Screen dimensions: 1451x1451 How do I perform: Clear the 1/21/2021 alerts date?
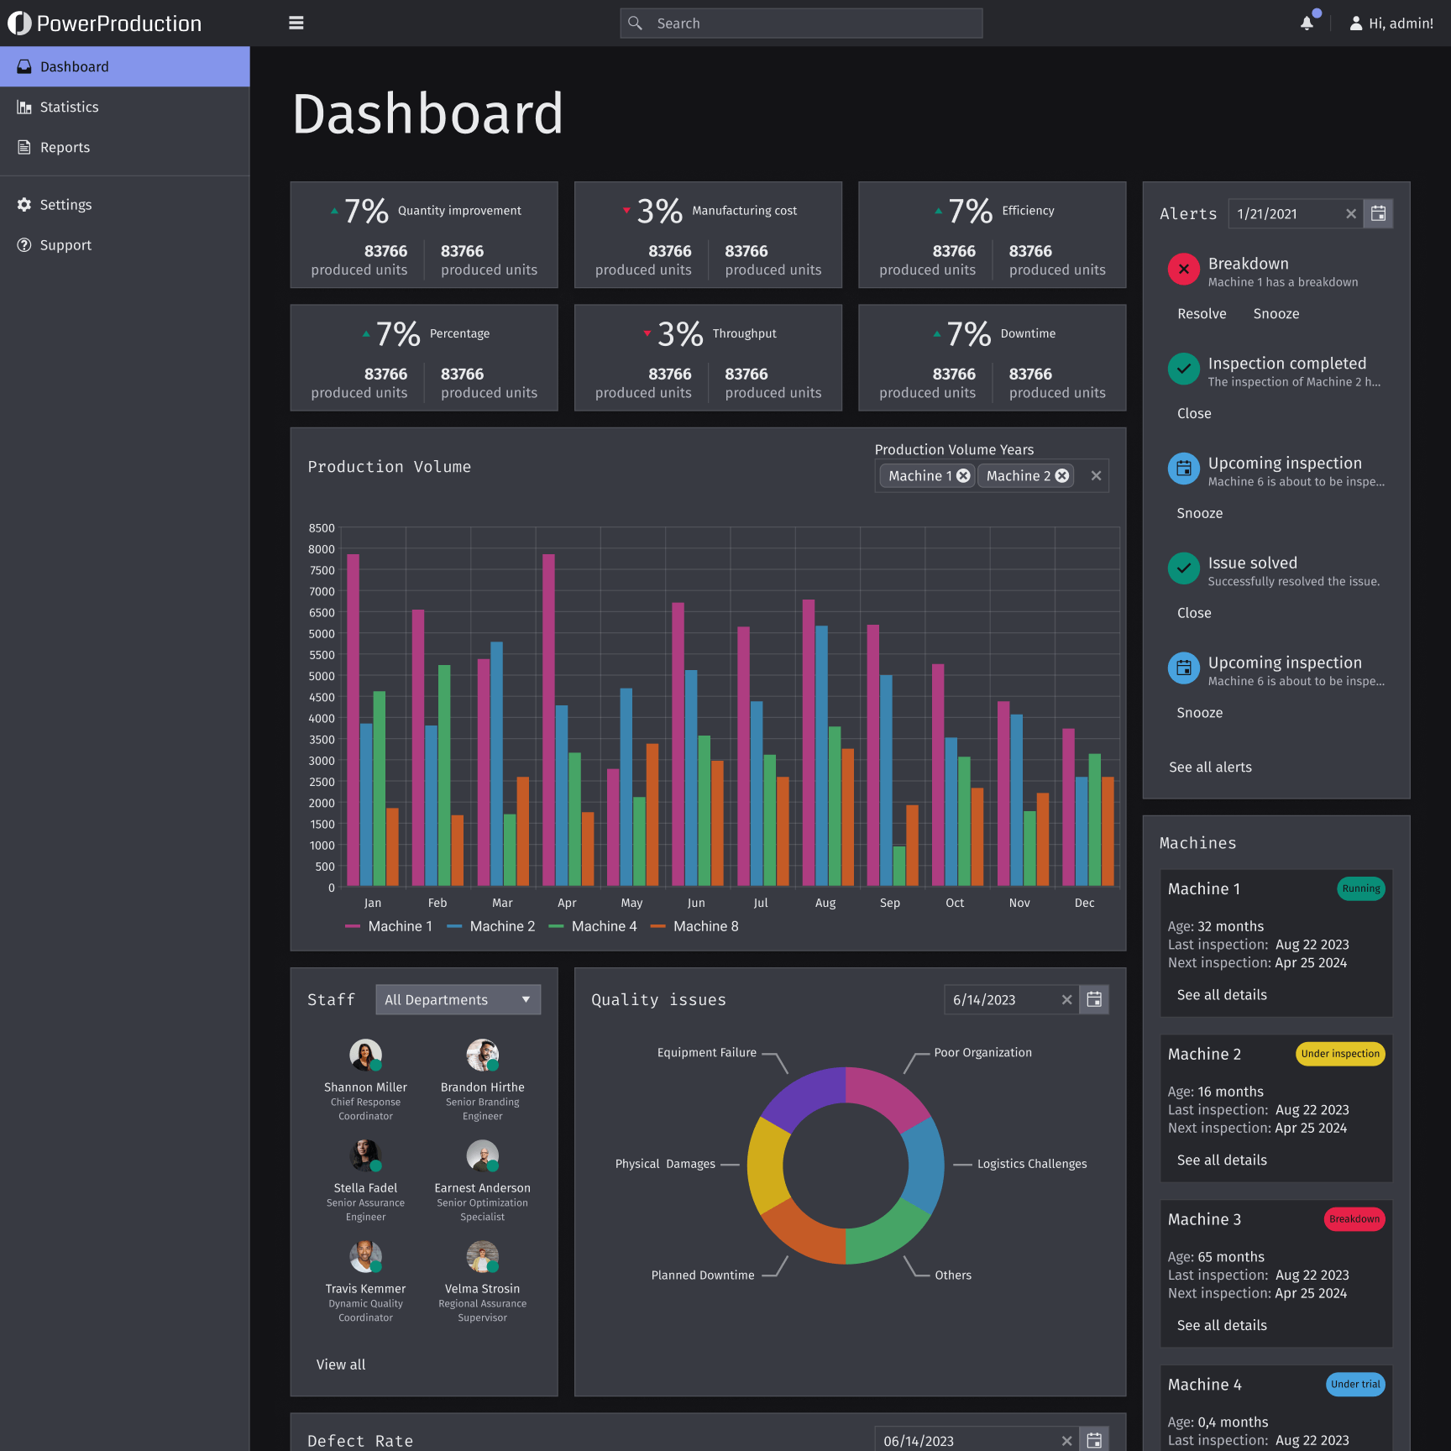(x=1351, y=214)
